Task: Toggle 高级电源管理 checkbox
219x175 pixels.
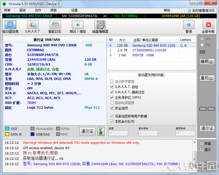Action: point(112,103)
